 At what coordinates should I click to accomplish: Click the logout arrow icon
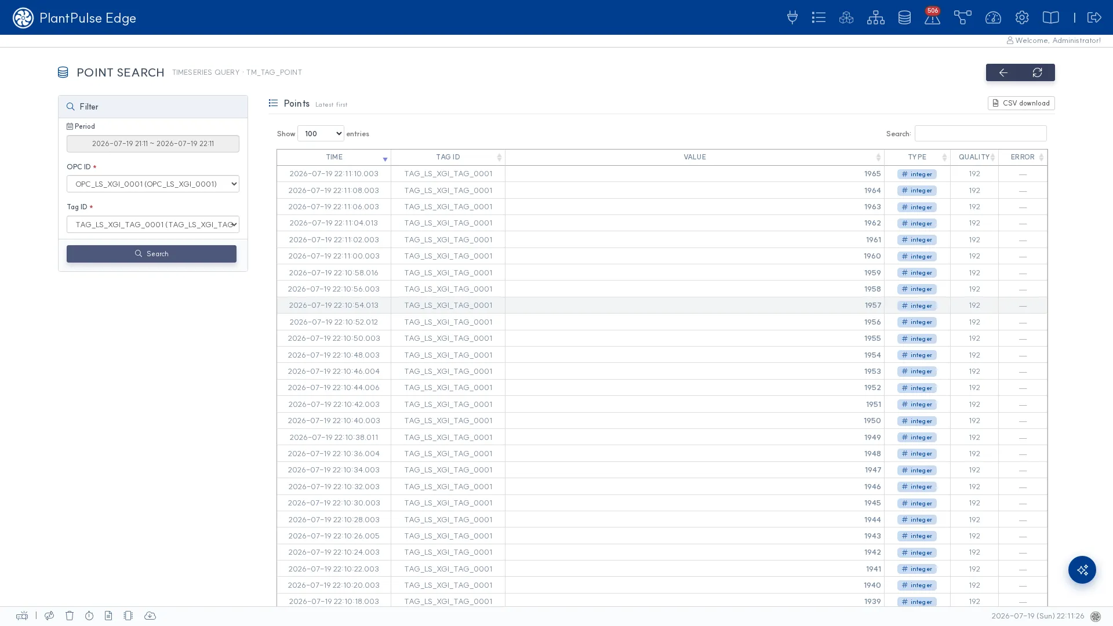tap(1094, 17)
